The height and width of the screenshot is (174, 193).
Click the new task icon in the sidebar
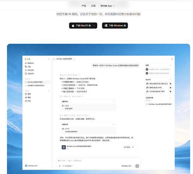tap(26, 63)
